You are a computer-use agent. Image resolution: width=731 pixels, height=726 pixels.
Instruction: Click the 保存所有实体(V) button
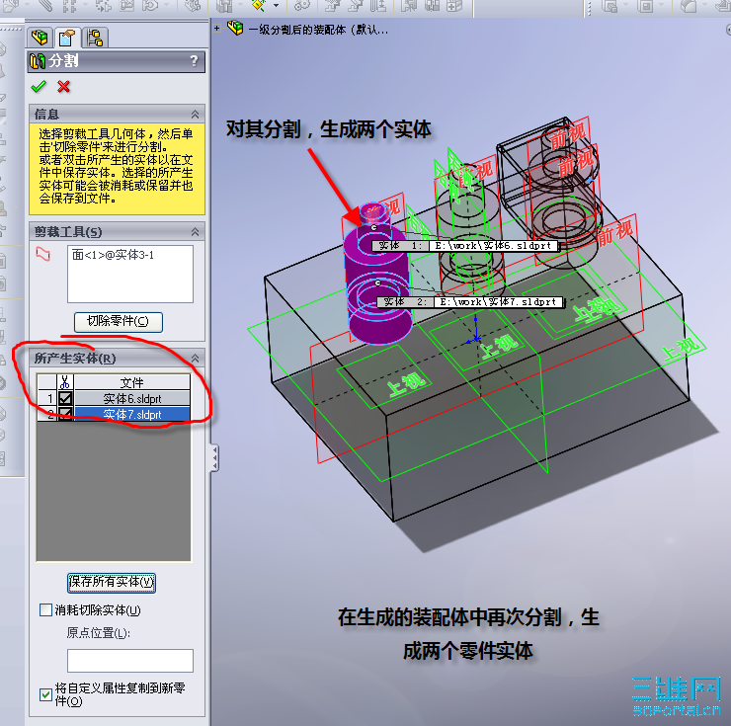[x=112, y=583]
